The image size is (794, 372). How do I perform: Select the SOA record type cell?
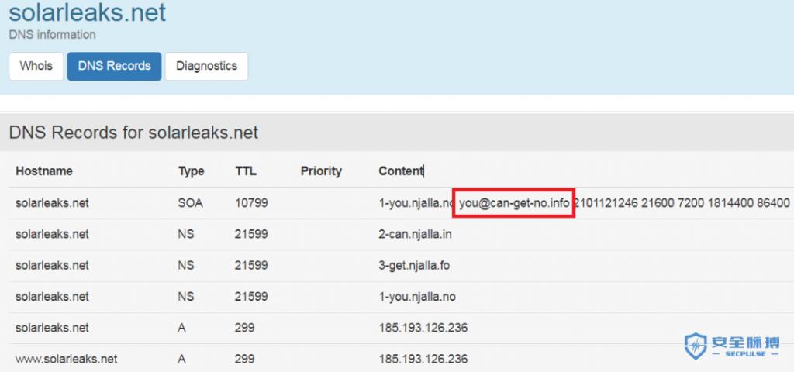click(190, 204)
